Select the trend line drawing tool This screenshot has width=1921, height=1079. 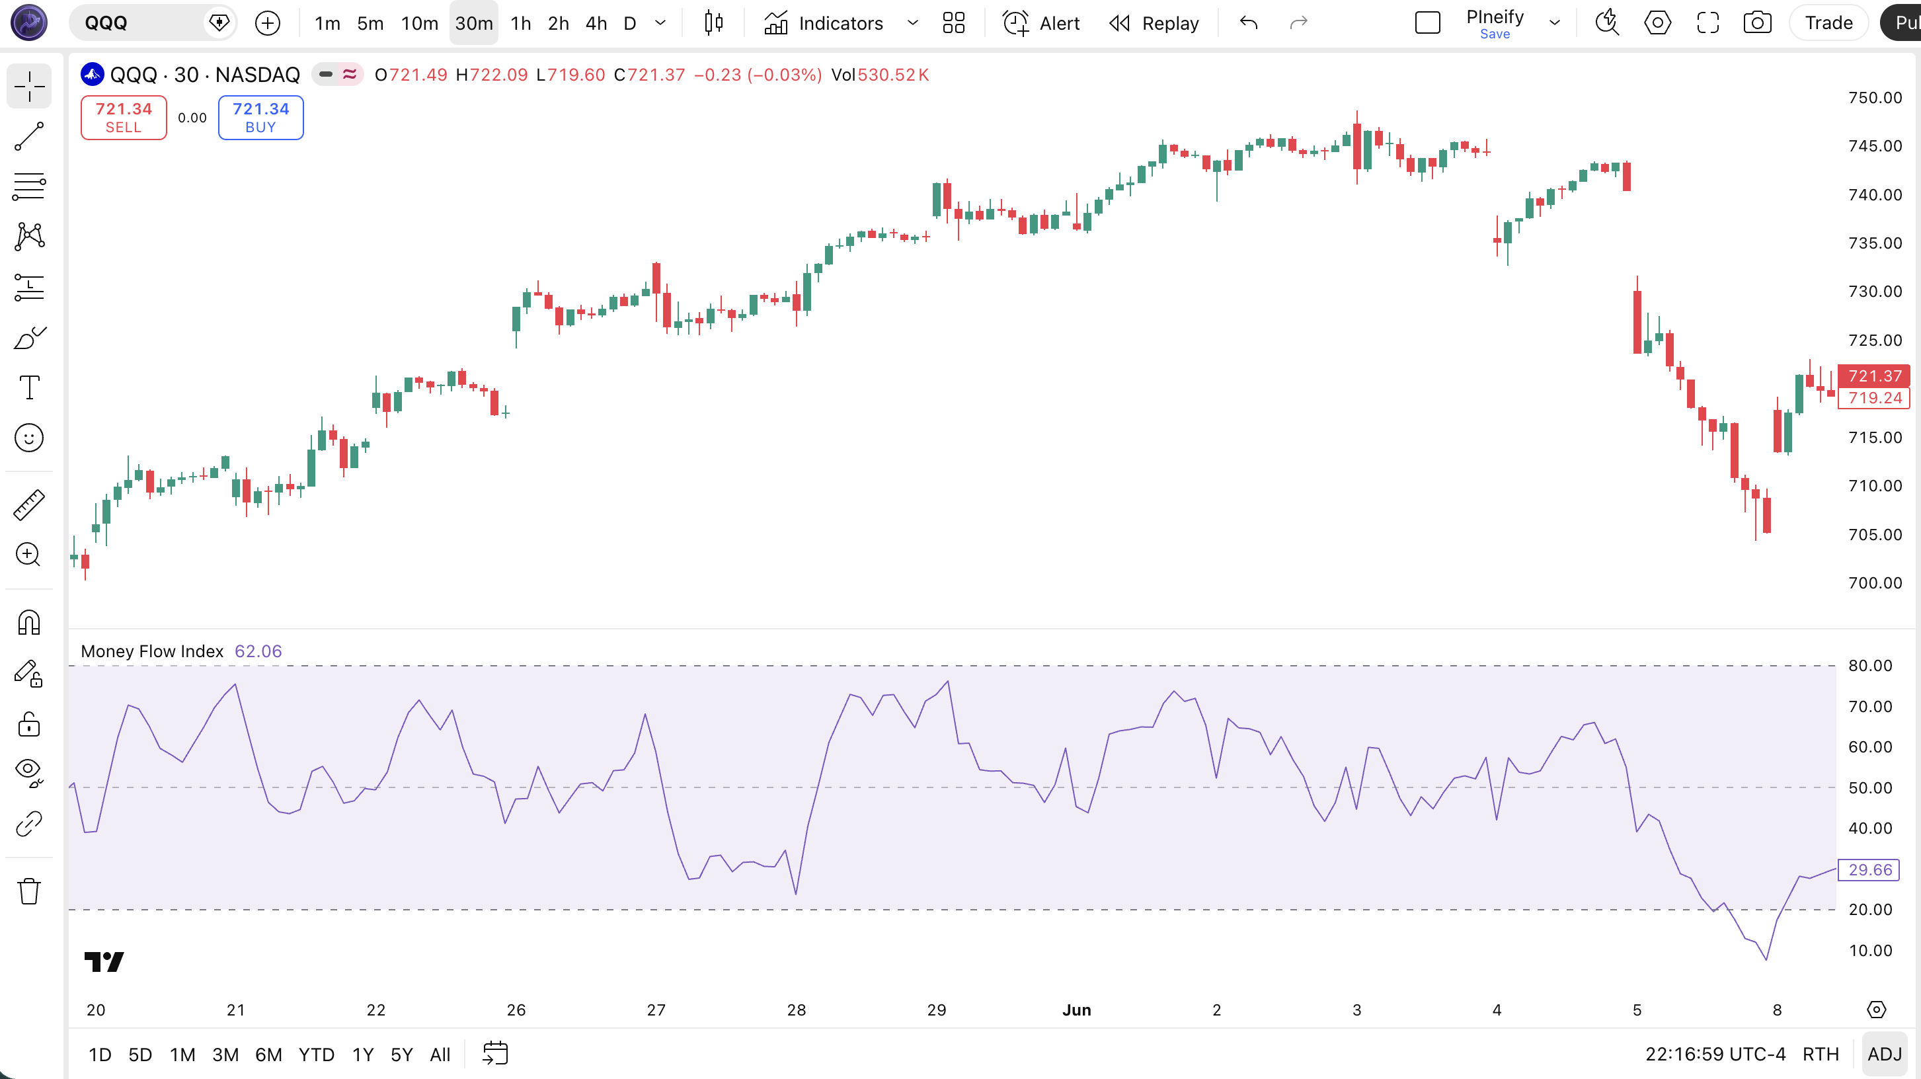[x=29, y=136]
